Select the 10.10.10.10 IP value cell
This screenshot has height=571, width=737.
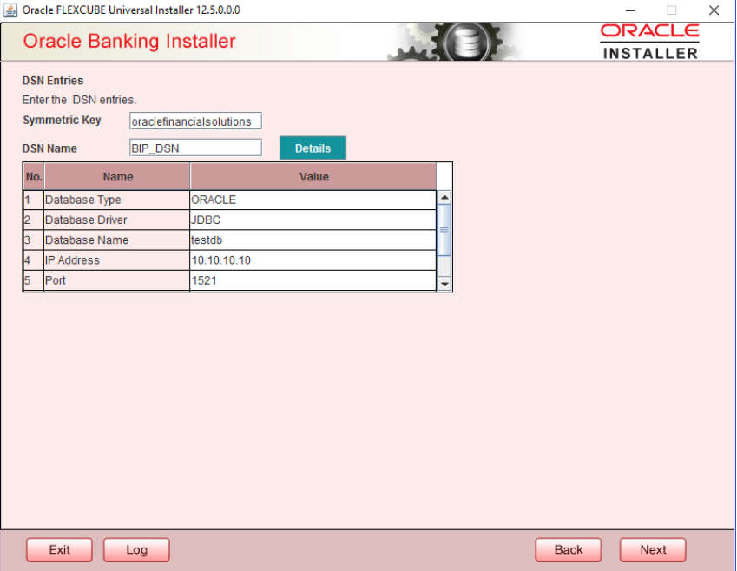(313, 260)
